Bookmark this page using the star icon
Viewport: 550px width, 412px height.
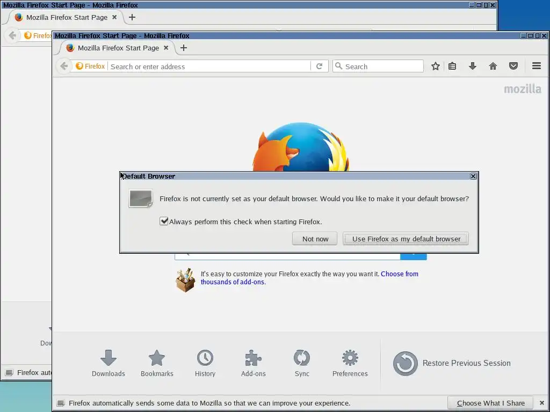click(x=435, y=66)
